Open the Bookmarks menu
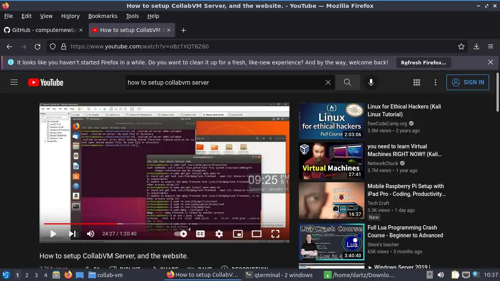The width and height of the screenshot is (500, 281). point(103,16)
